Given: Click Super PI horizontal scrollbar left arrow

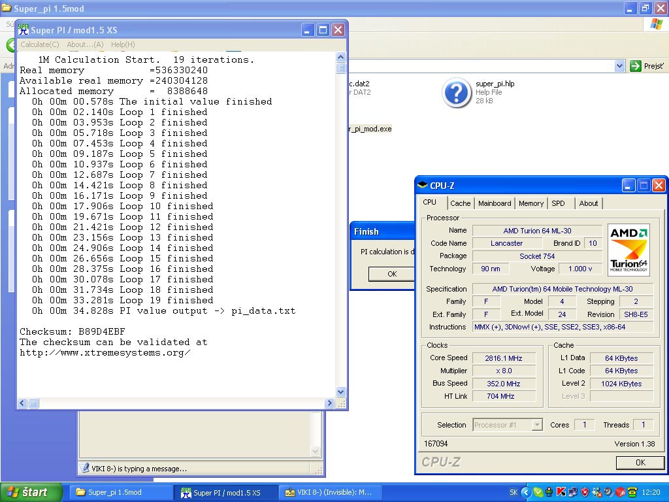Looking at the screenshot, I should pos(22,403).
